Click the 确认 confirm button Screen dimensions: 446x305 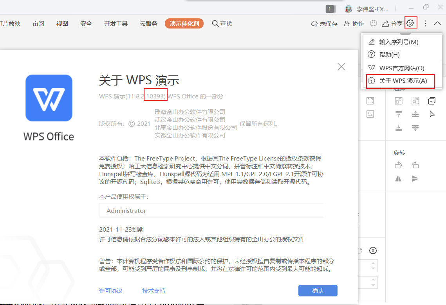318,291
